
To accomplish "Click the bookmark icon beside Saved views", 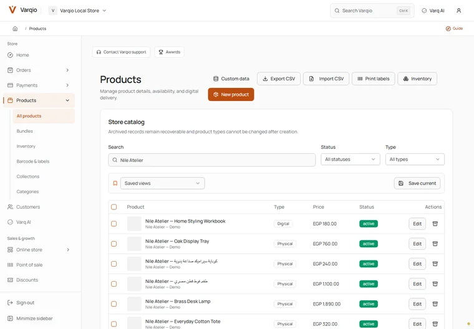I will click(115, 183).
